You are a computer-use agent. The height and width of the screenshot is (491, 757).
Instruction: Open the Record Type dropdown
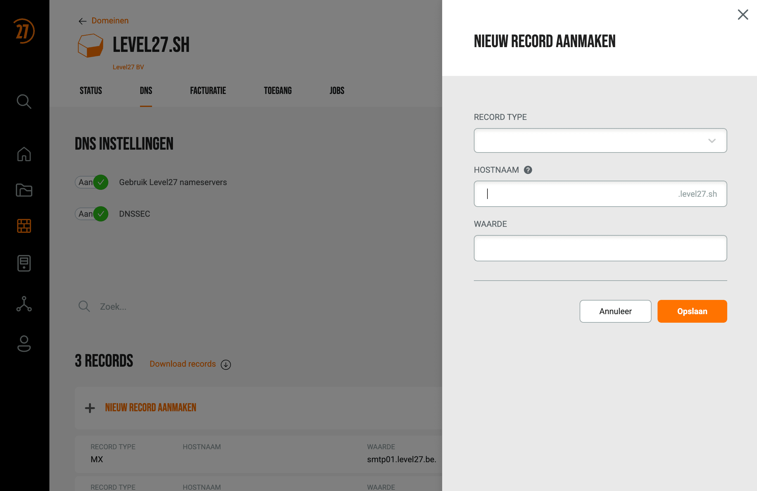pyautogui.click(x=600, y=140)
